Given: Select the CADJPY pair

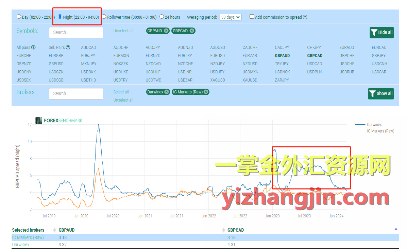Looking at the screenshot, I should [x=282, y=48].
